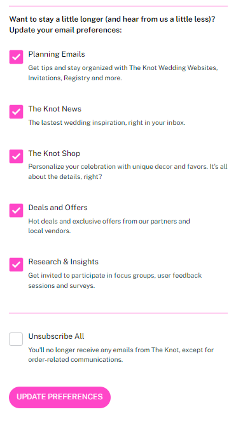This screenshot has width=243, height=421.
Task: Click the Planning Emails label text
Action: (x=57, y=54)
